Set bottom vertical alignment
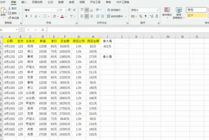 91,10
